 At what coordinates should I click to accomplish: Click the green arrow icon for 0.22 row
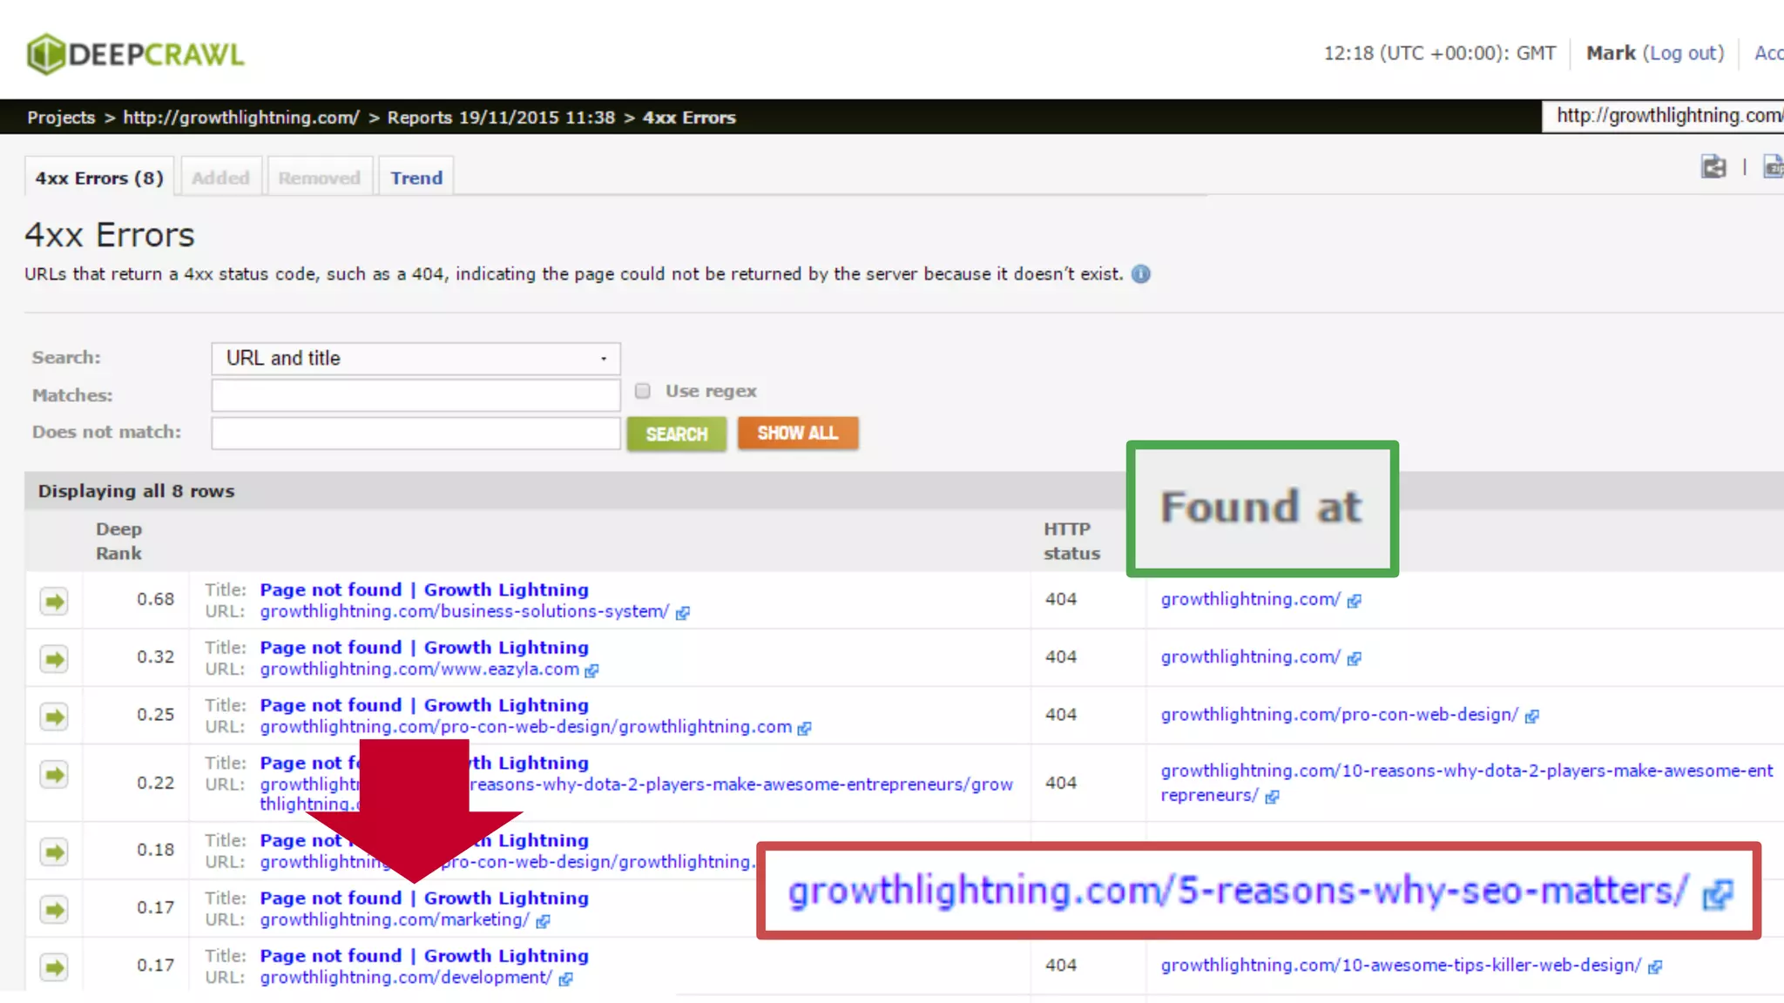point(54,775)
